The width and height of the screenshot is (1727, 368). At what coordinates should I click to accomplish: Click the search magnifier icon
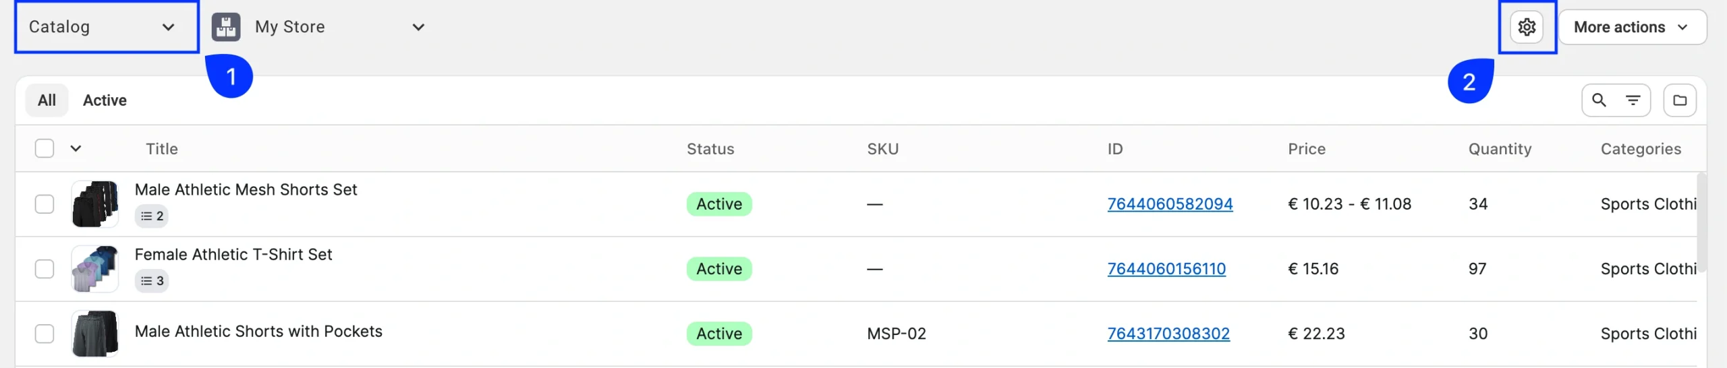(x=1599, y=100)
